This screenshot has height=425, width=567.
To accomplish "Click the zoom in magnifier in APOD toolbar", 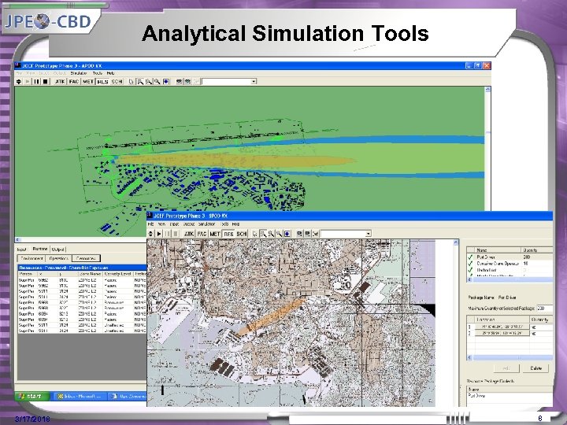I will pos(149,81).
